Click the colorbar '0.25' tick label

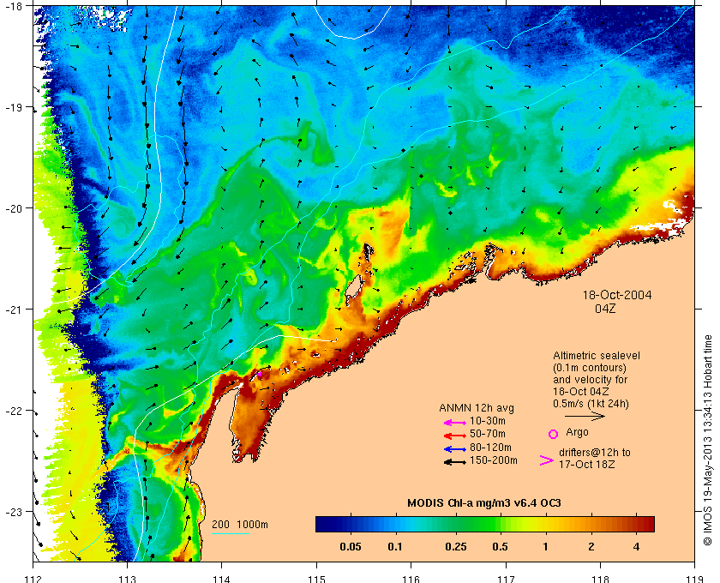coord(456,547)
